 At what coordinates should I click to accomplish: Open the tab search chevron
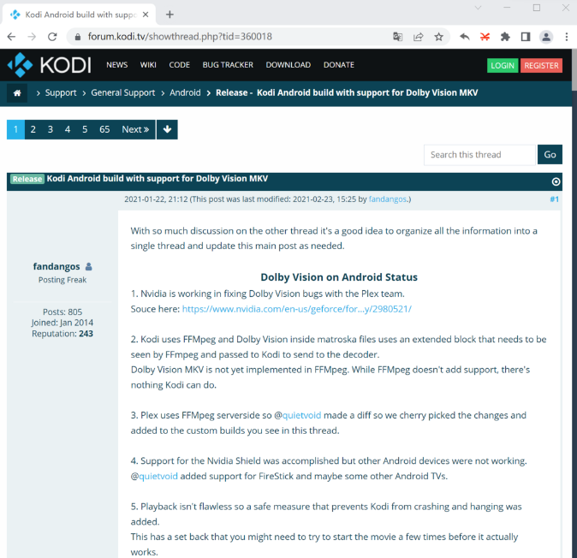pyautogui.click(x=478, y=8)
